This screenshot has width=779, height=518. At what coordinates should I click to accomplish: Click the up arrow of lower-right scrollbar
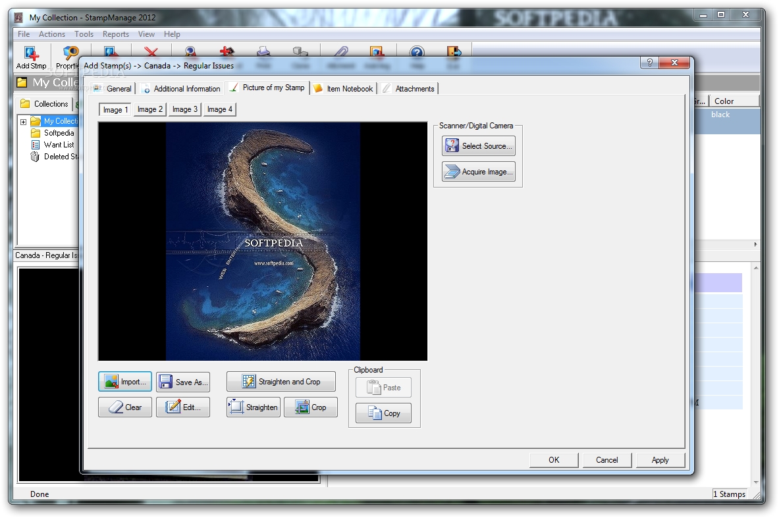756,268
